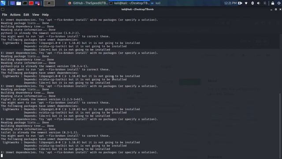The height and width of the screenshot is (159, 282).
Task: Open the white file manager panel icon
Action: (19, 3)
